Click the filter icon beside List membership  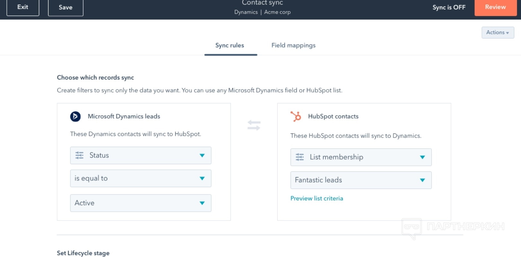[x=300, y=157]
